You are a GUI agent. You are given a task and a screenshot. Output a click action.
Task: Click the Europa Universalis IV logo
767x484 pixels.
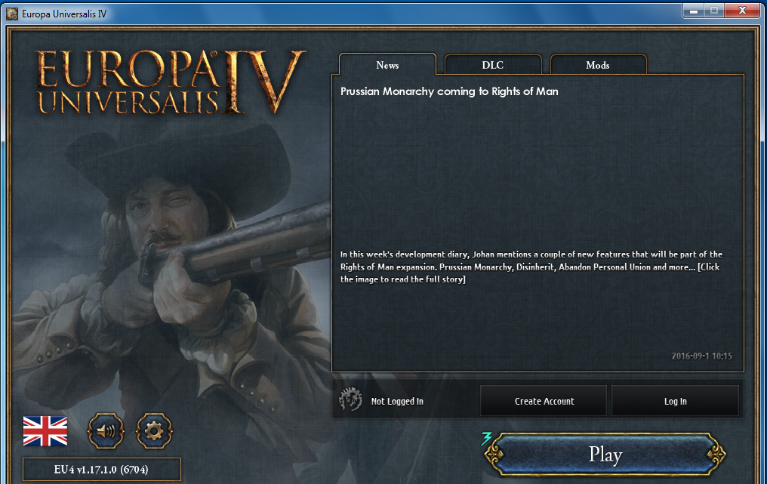170,82
